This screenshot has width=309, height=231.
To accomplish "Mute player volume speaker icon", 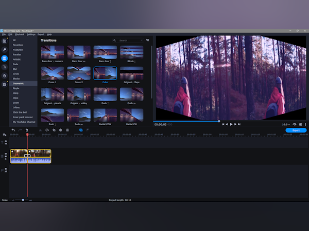I will 295,124.
